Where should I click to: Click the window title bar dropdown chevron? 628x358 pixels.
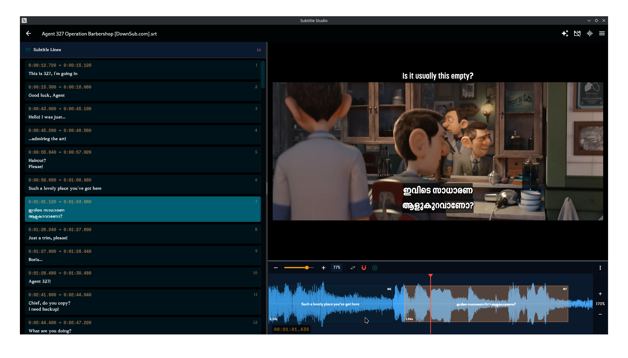click(x=589, y=21)
